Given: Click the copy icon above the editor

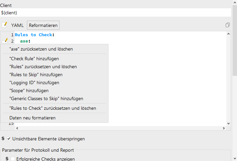Looking at the screenshot, I should (x=227, y=25).
